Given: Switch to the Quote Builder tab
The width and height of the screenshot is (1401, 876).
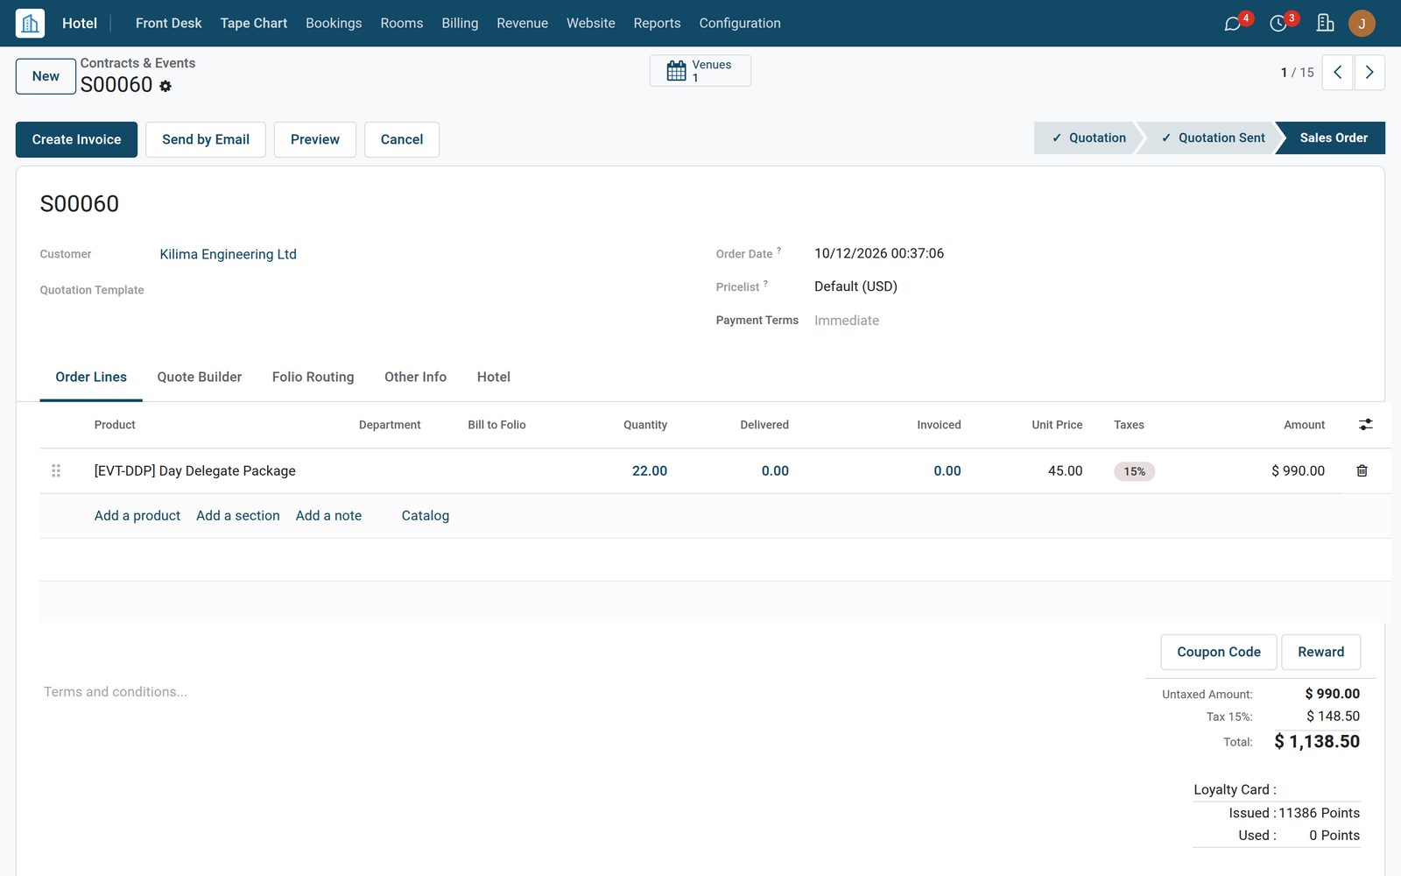Looking at the screenshot, I should [199, 377].
